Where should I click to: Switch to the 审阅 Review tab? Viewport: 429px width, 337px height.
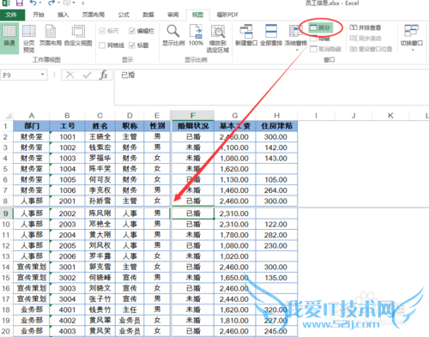172,15
